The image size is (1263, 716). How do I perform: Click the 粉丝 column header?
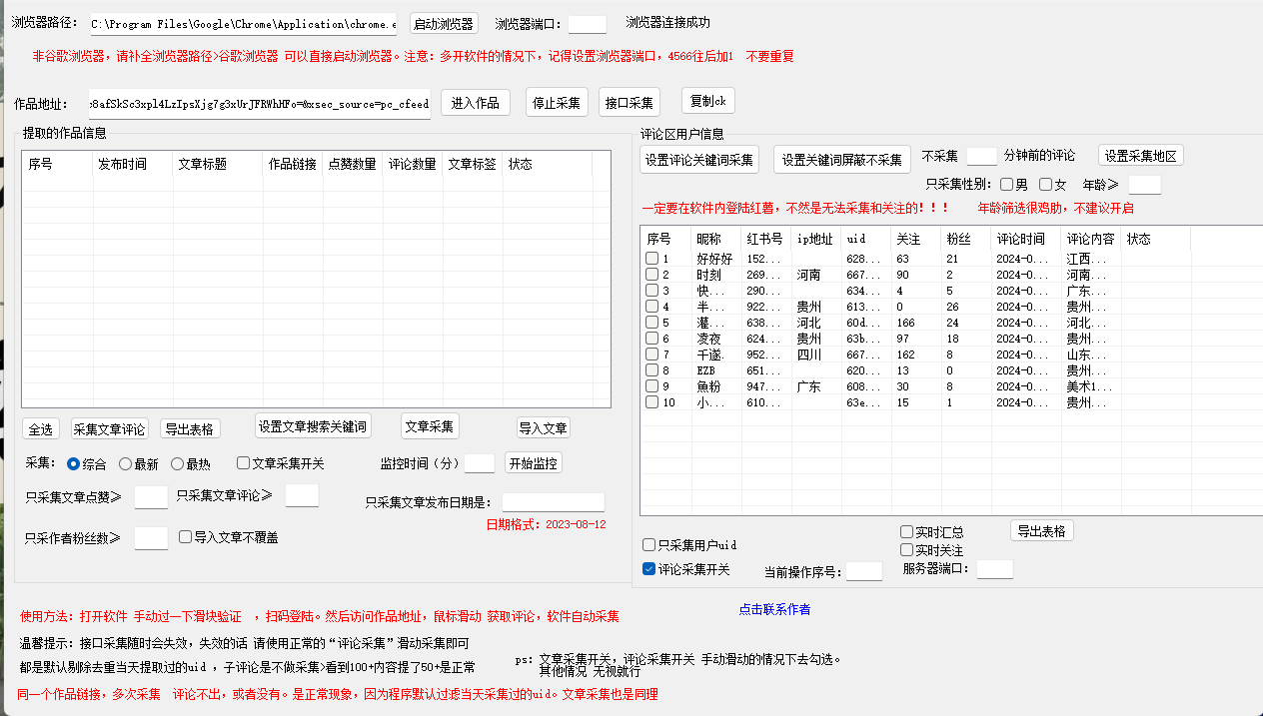click(958, 240)
